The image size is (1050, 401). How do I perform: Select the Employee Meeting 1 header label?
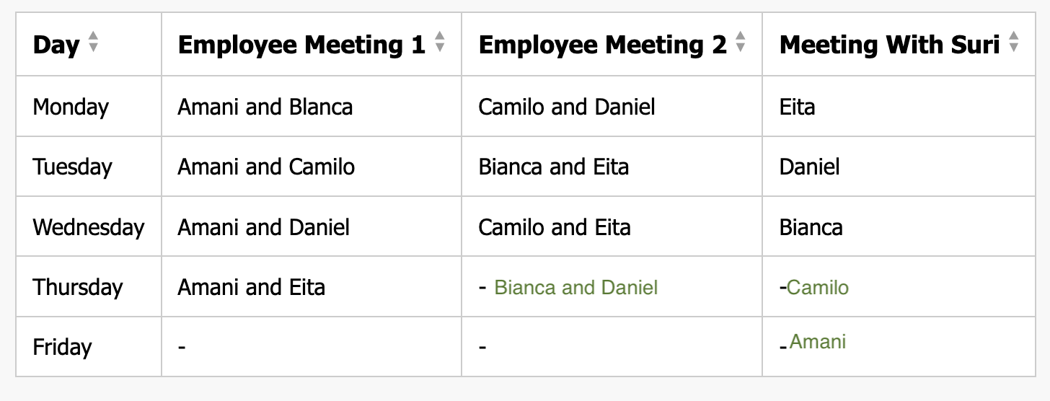point(301,45)
